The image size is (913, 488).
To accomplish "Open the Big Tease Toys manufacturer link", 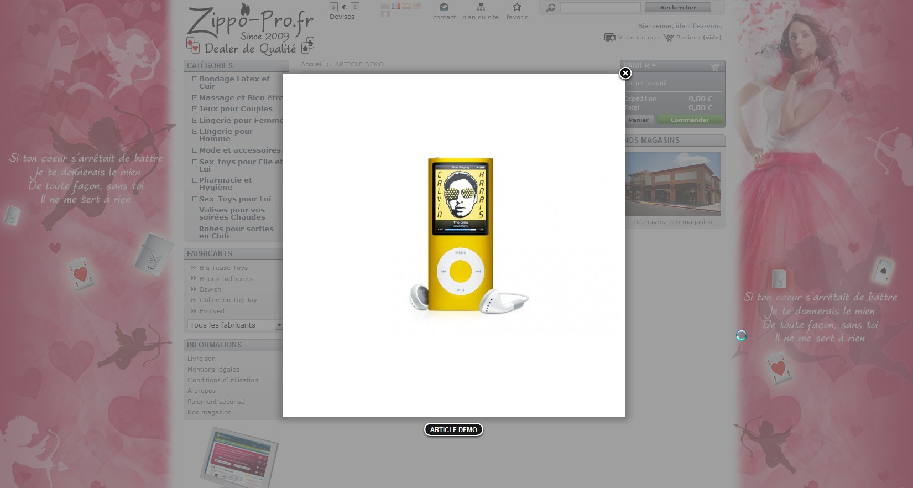I will coord(223,268).
